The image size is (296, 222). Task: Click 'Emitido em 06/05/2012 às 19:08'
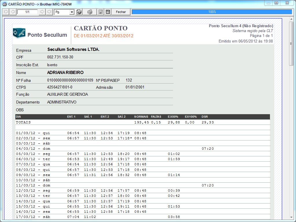click(x=246, y=41)
